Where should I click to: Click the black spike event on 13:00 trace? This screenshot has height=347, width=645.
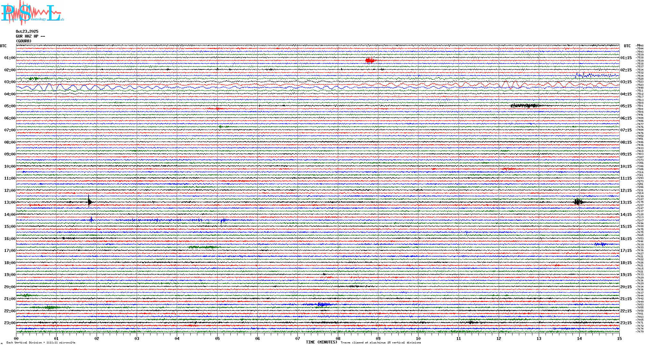coord(90,202)
